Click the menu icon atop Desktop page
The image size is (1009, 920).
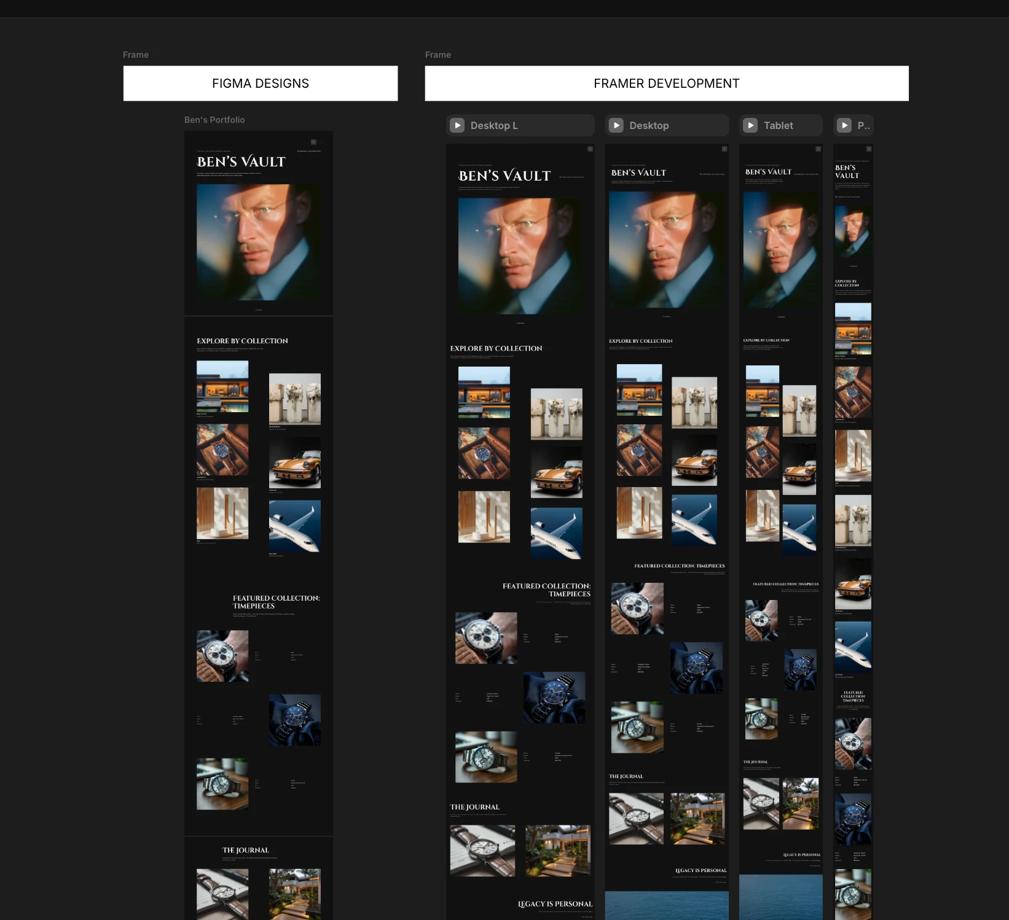click(724, 149)
